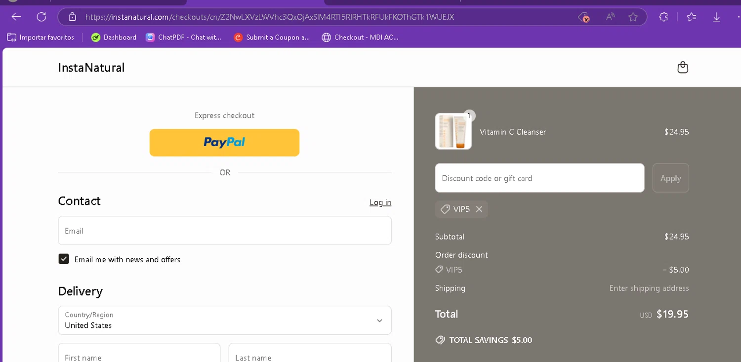
Task: Go to InstaNatural store logo link
Action: pos(91,68)
